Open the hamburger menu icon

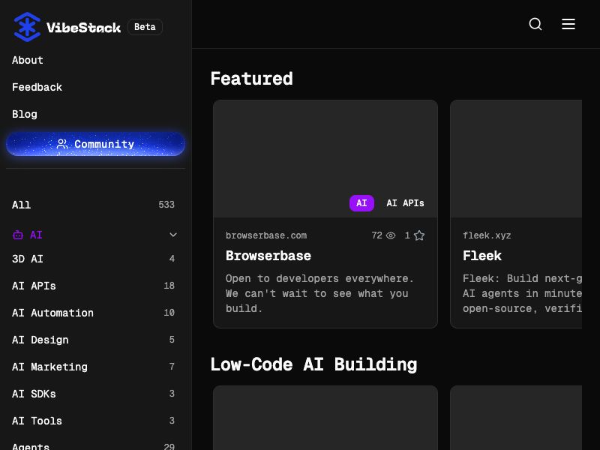pyautogui.click(x=568, y=24)
